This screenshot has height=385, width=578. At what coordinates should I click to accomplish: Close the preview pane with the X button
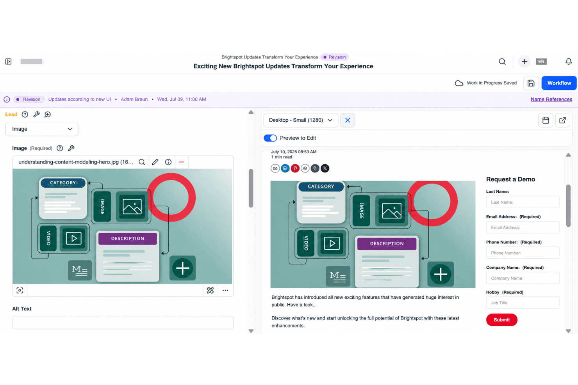coord(348,120)
